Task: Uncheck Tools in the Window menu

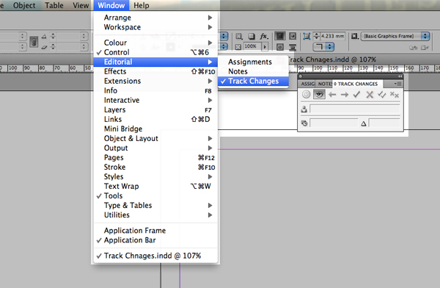Action: point(155,195)
